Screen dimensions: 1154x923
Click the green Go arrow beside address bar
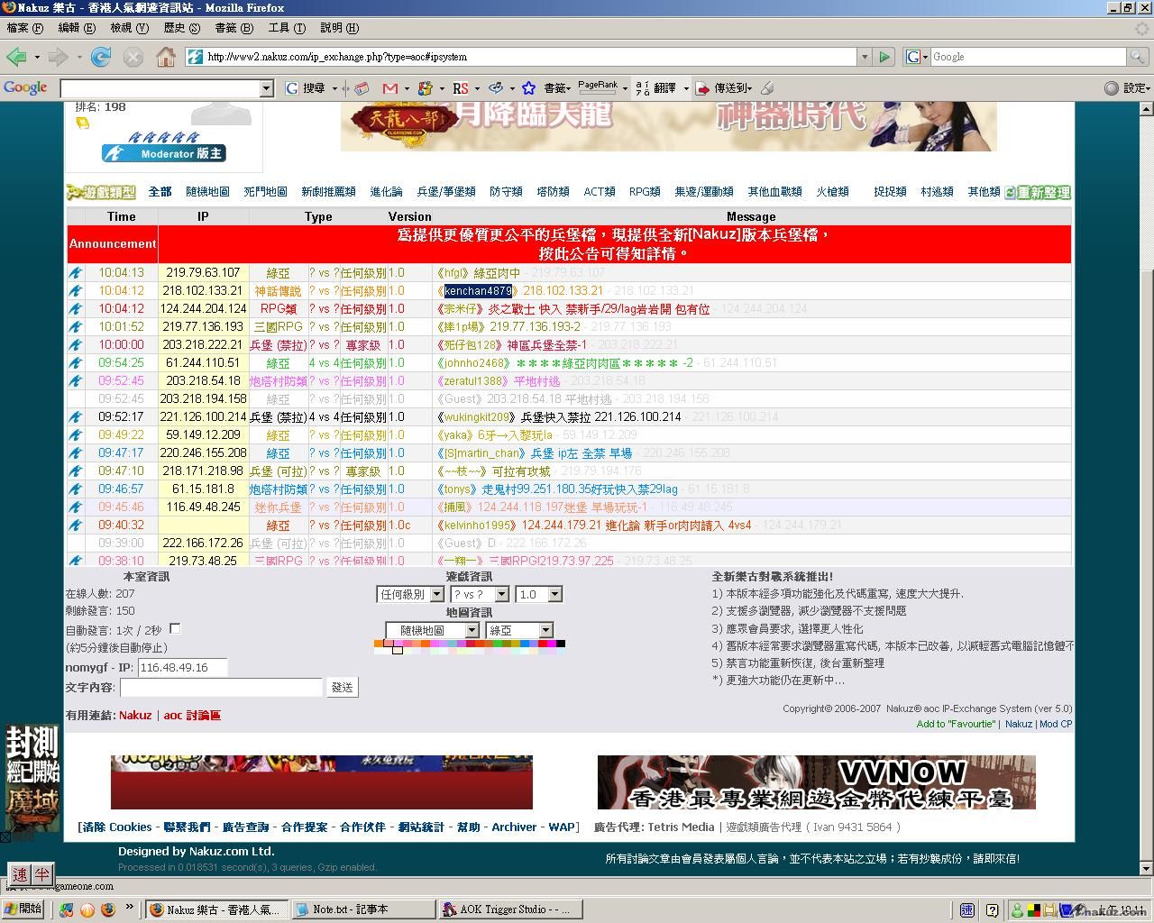pos(884,57)
